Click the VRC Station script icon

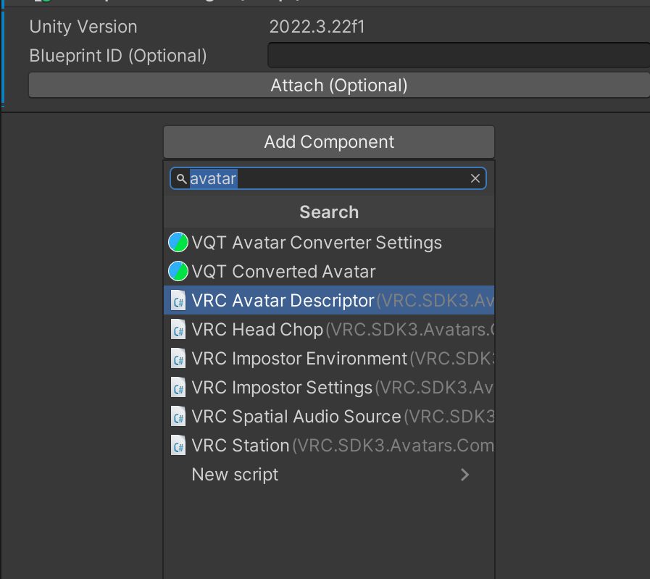[178, 446]
